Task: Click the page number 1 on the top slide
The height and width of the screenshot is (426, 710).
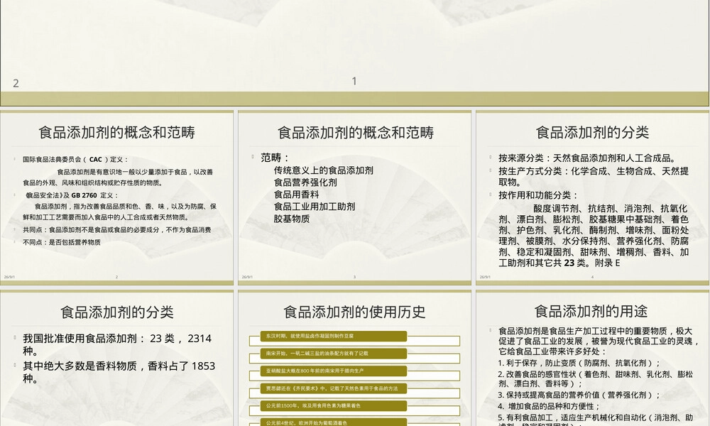Action: 354,81
